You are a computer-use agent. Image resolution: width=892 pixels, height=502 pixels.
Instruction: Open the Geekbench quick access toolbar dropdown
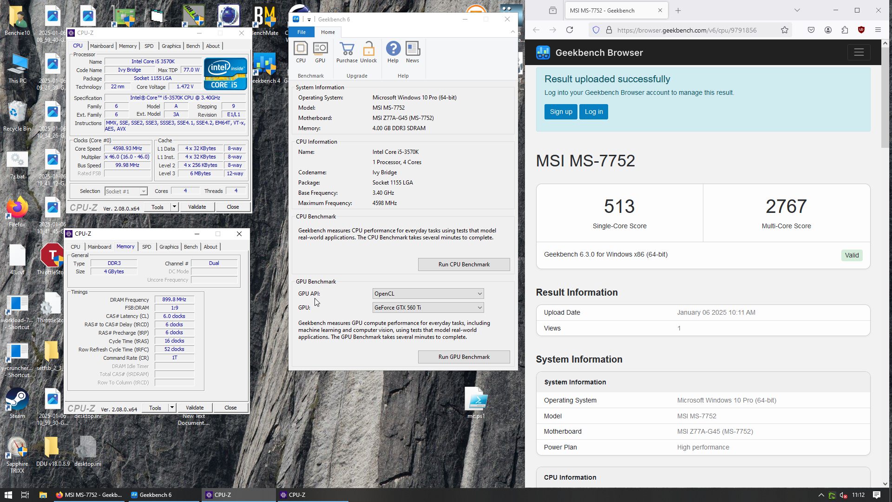(x=309, y=20)
